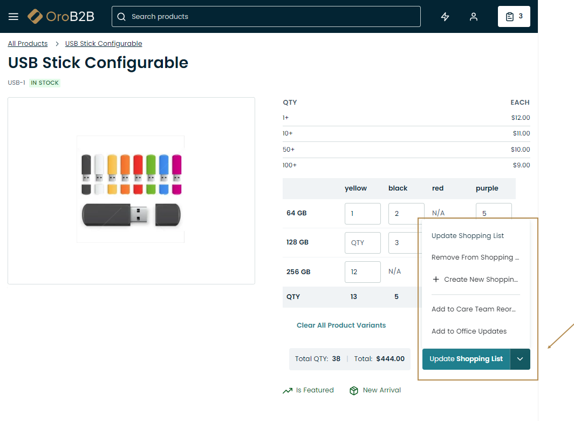The height and width of the screenshot is (421, 574).
Task: Click the search magnifier icon
Action: click(121, 17)
